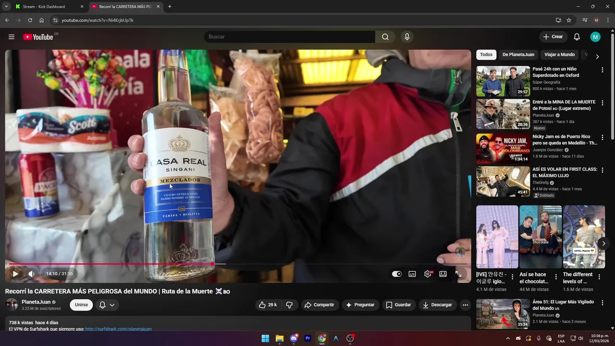The height and width of the screenshot is (346, 615).
Task: Dislike the video
Action: click(x=289, y=305)
